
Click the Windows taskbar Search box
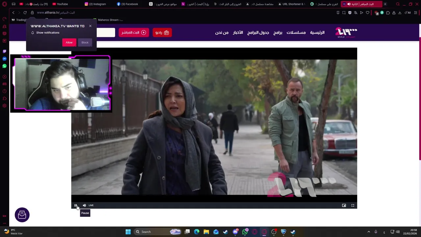click(x=158, y=232)
